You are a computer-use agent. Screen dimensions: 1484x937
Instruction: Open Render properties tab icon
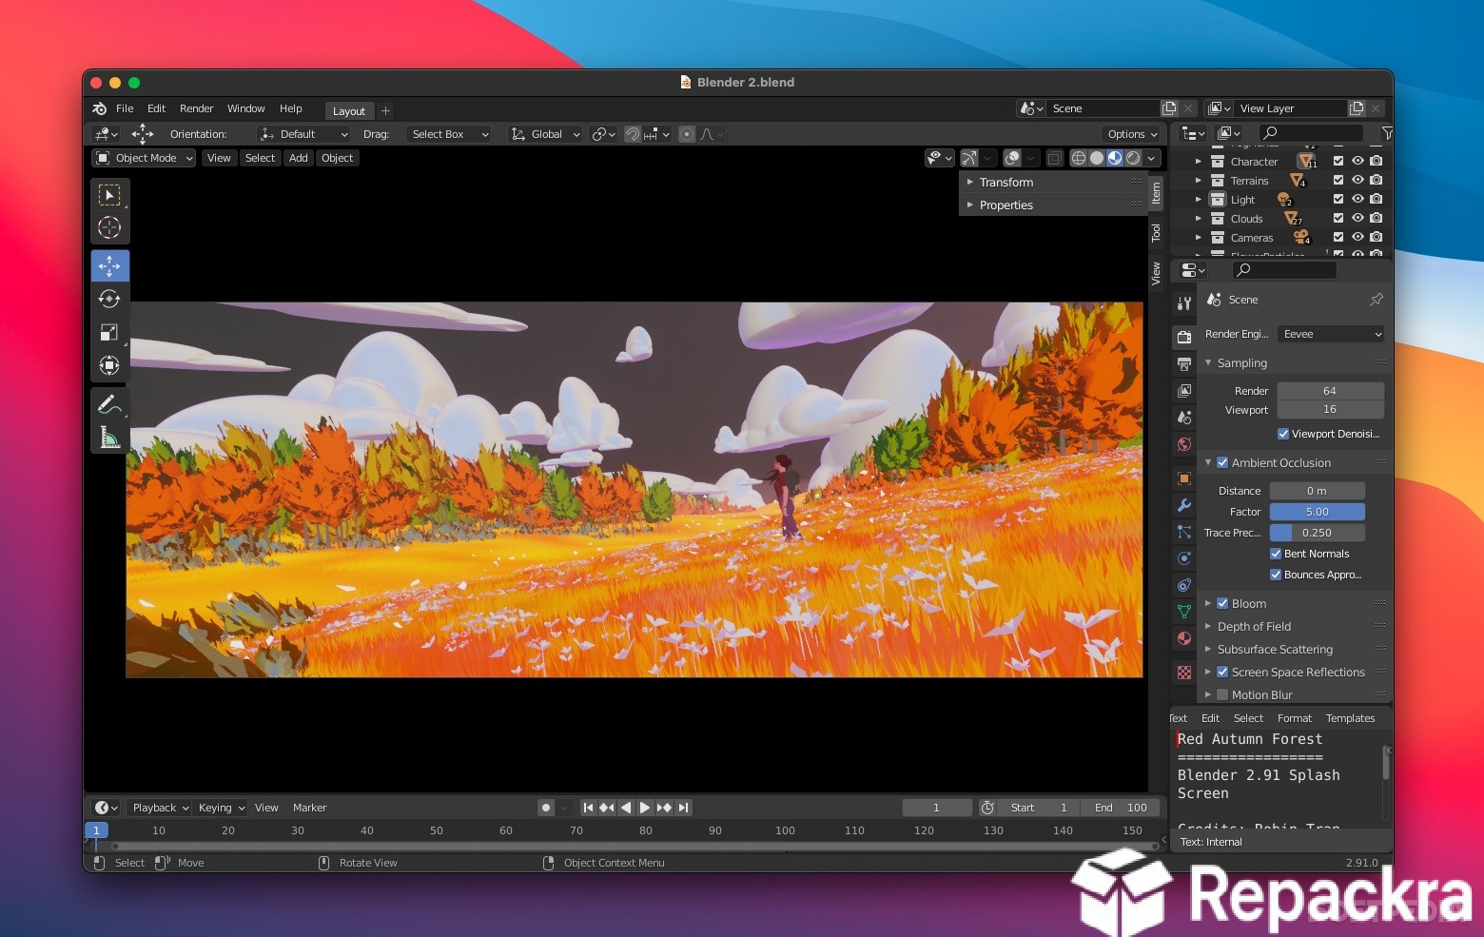[1184, 337]
